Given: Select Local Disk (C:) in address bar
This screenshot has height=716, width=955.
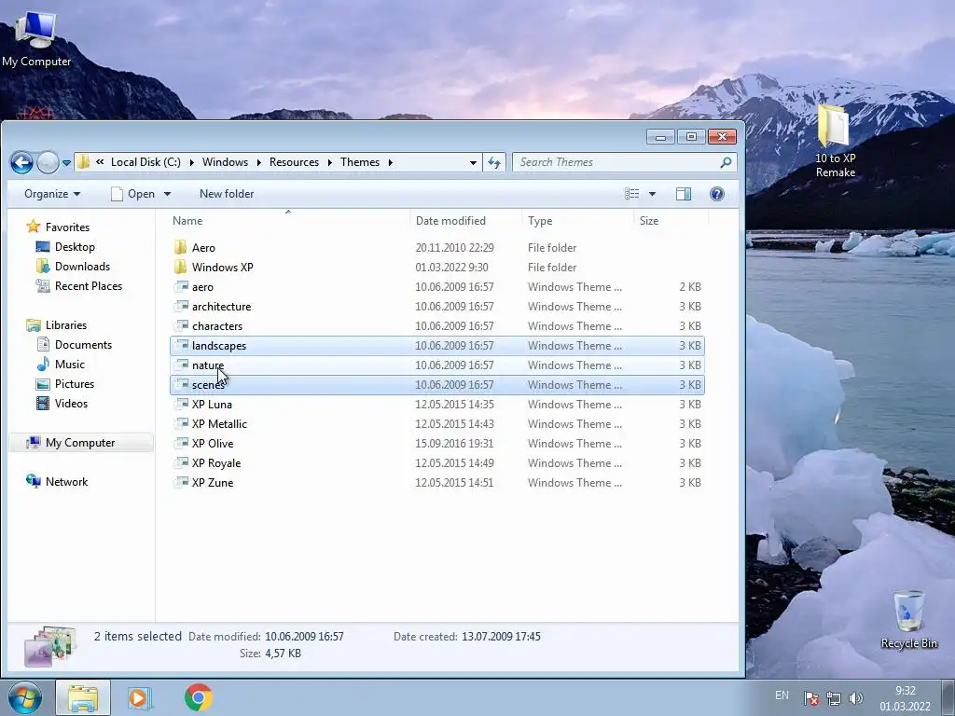Looking at the screenshot, I should coord(145,162).
